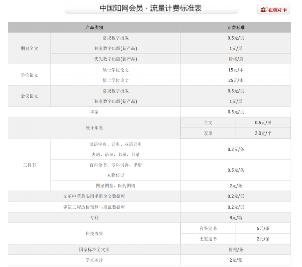The height and width of the screenshot is (267, 302).
Task: Click the 建筑工程造价预算与规范数据库 row
Action: click(x=94, y=207)
